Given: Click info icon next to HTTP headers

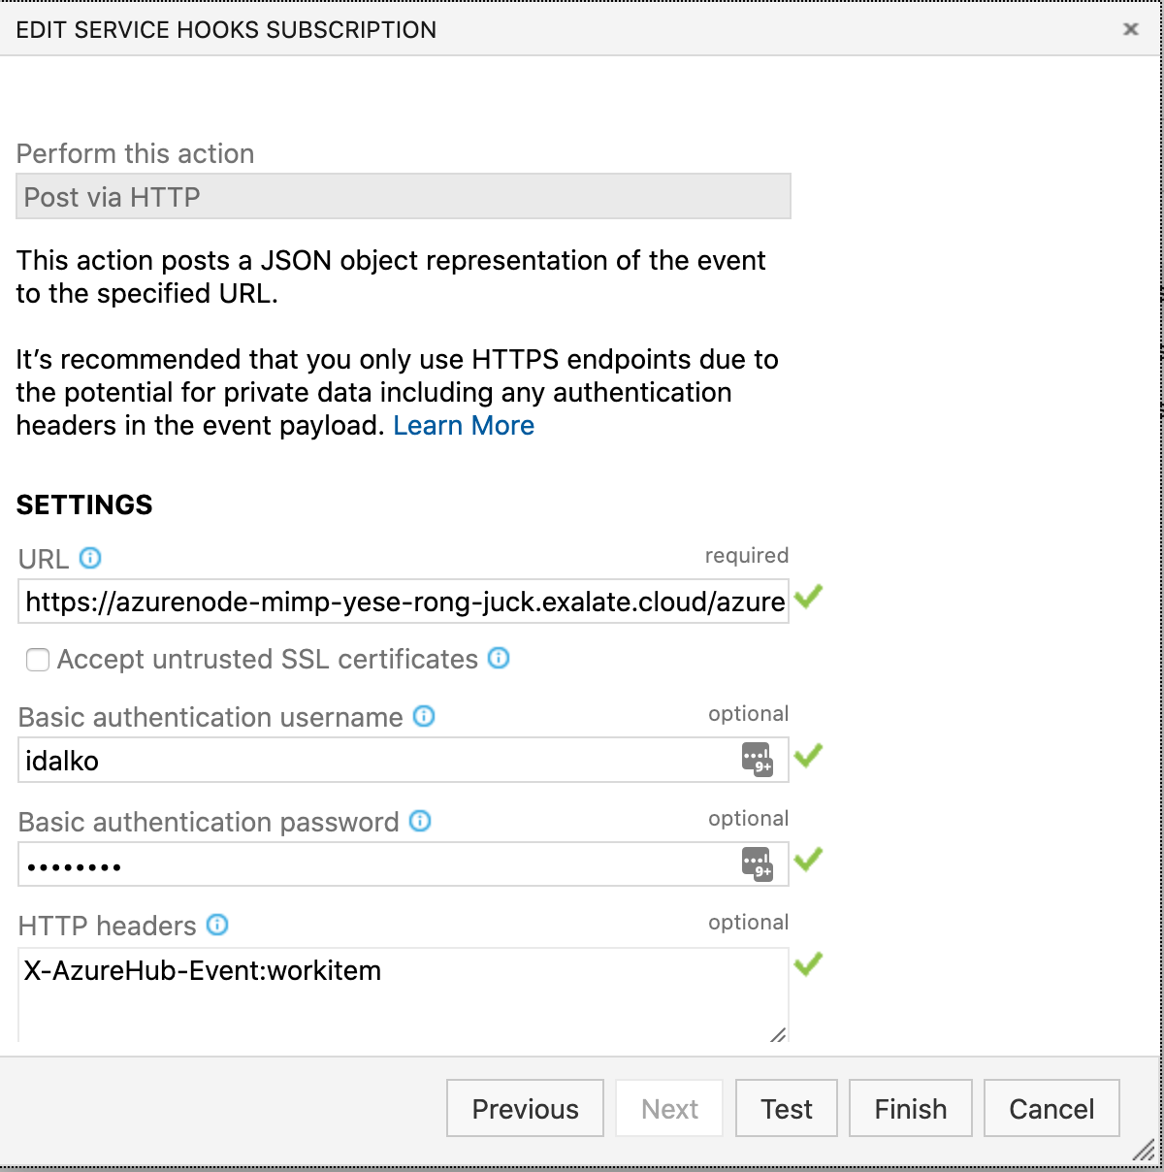Looking at the screenshot, I should coord(218,925).
